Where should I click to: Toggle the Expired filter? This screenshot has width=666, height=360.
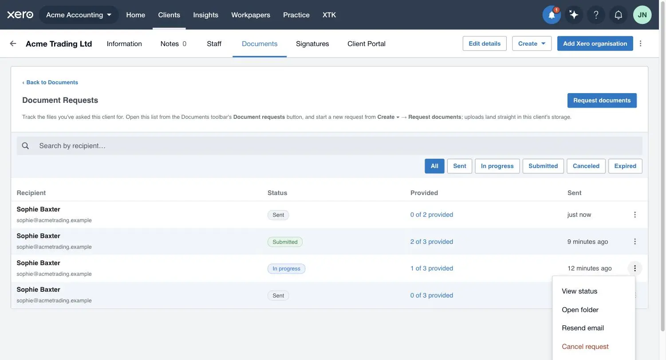point(625,166)
